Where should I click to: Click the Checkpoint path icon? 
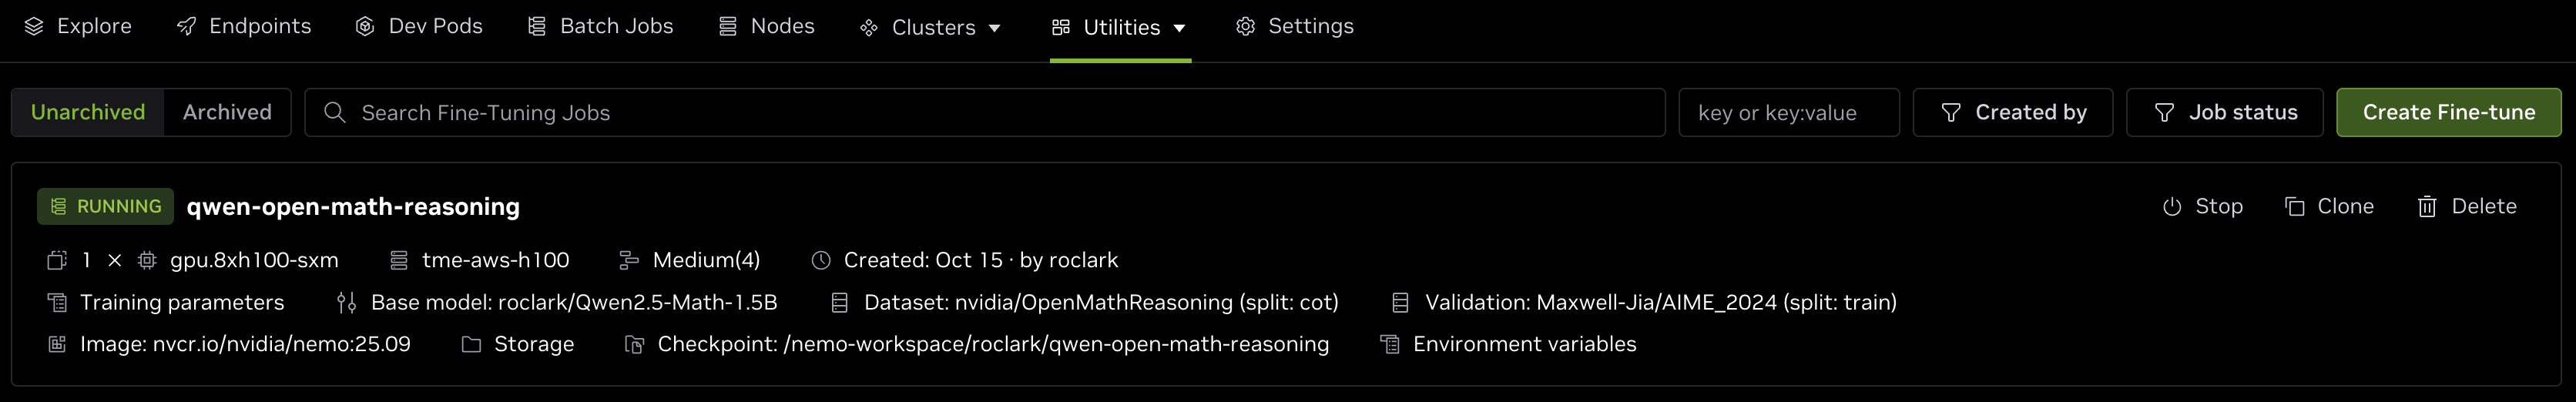pos(634,344)
